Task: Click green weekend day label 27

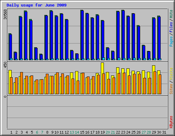Action: (x=144, y=132)
